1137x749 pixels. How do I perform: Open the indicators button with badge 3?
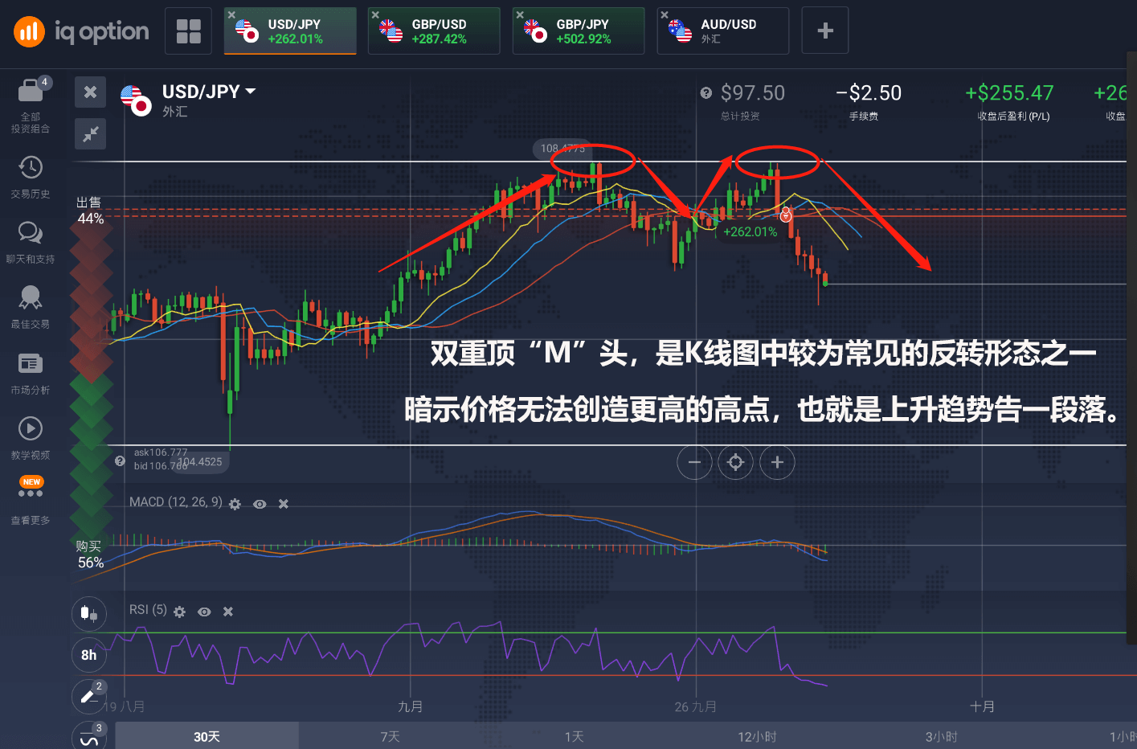point(88,737)
